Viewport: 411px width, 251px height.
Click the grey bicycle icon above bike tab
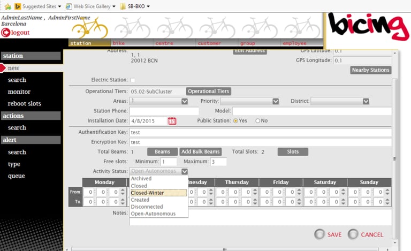pos(132,28)
